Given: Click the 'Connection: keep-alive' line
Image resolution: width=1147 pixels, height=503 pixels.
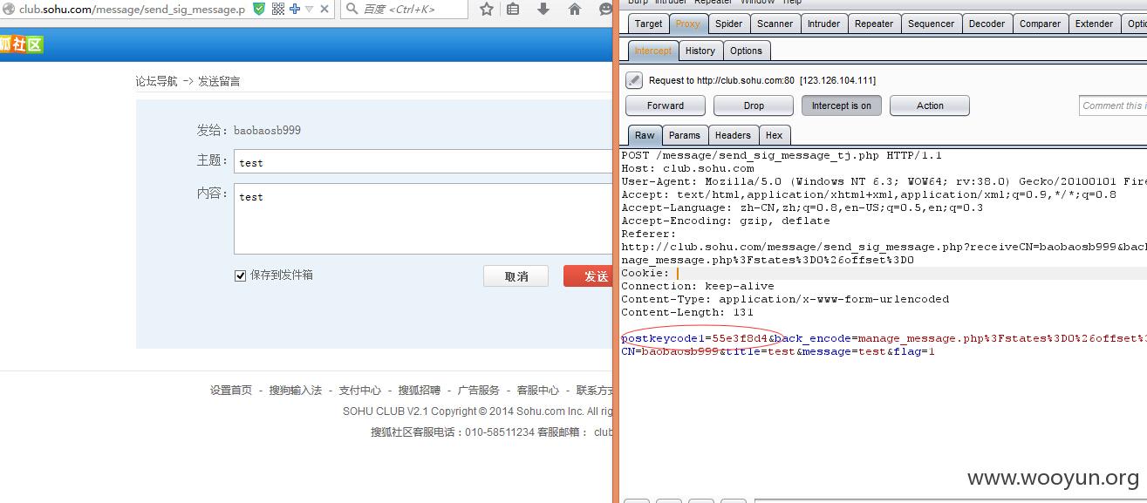Looking at the screenshot, I should [x=698, y=286].
